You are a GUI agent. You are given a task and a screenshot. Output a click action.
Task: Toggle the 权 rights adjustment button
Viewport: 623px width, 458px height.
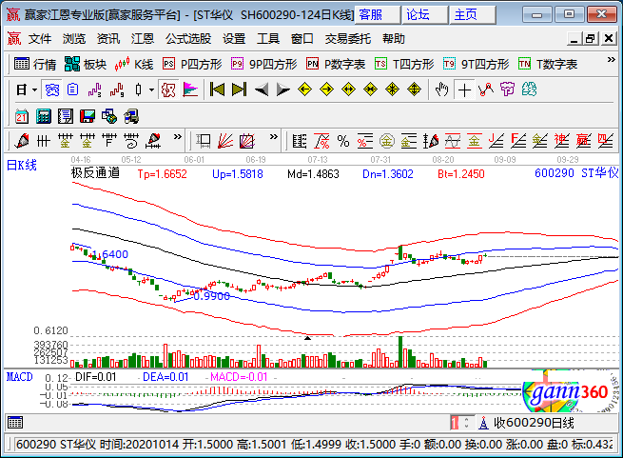click(168, 90)
